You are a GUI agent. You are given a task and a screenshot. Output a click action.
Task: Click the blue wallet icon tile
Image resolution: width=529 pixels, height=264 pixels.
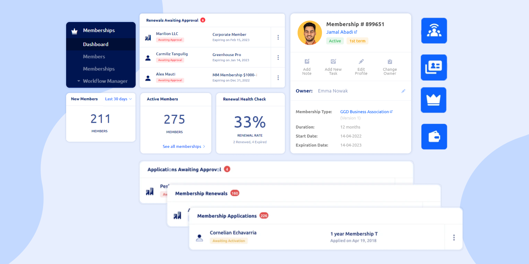[434, 137]
